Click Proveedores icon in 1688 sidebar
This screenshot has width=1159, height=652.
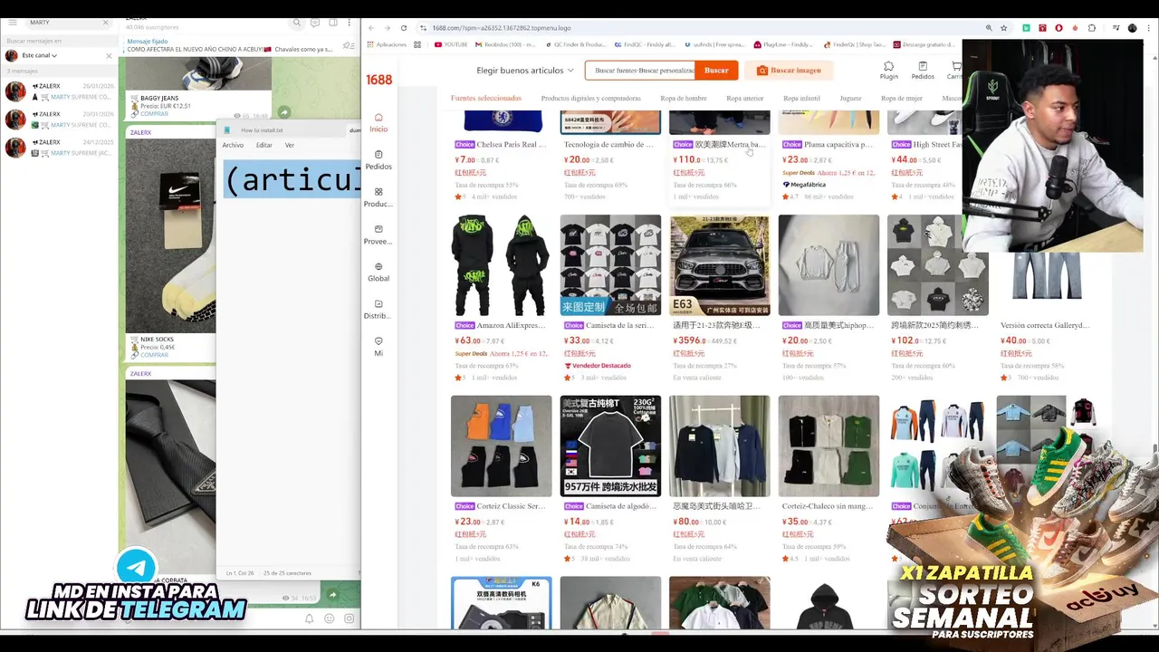pos(378,235)
